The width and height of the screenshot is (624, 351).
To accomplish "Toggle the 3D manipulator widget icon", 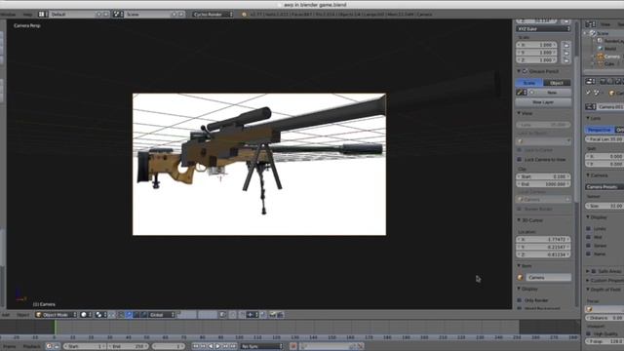I will [121, 314].
